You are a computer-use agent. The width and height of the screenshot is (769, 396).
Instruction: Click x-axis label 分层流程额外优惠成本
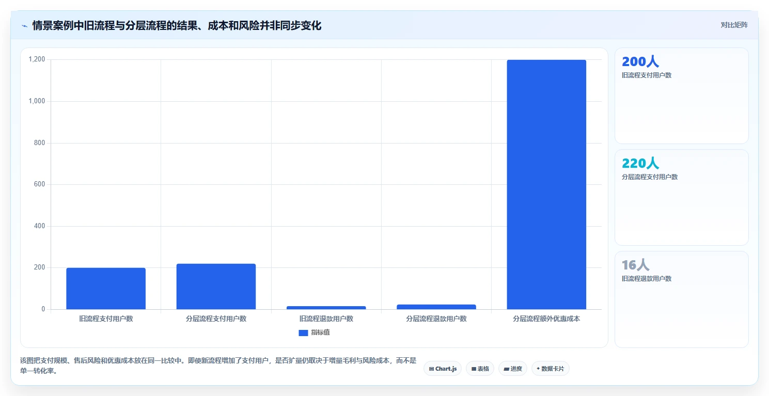546,319
